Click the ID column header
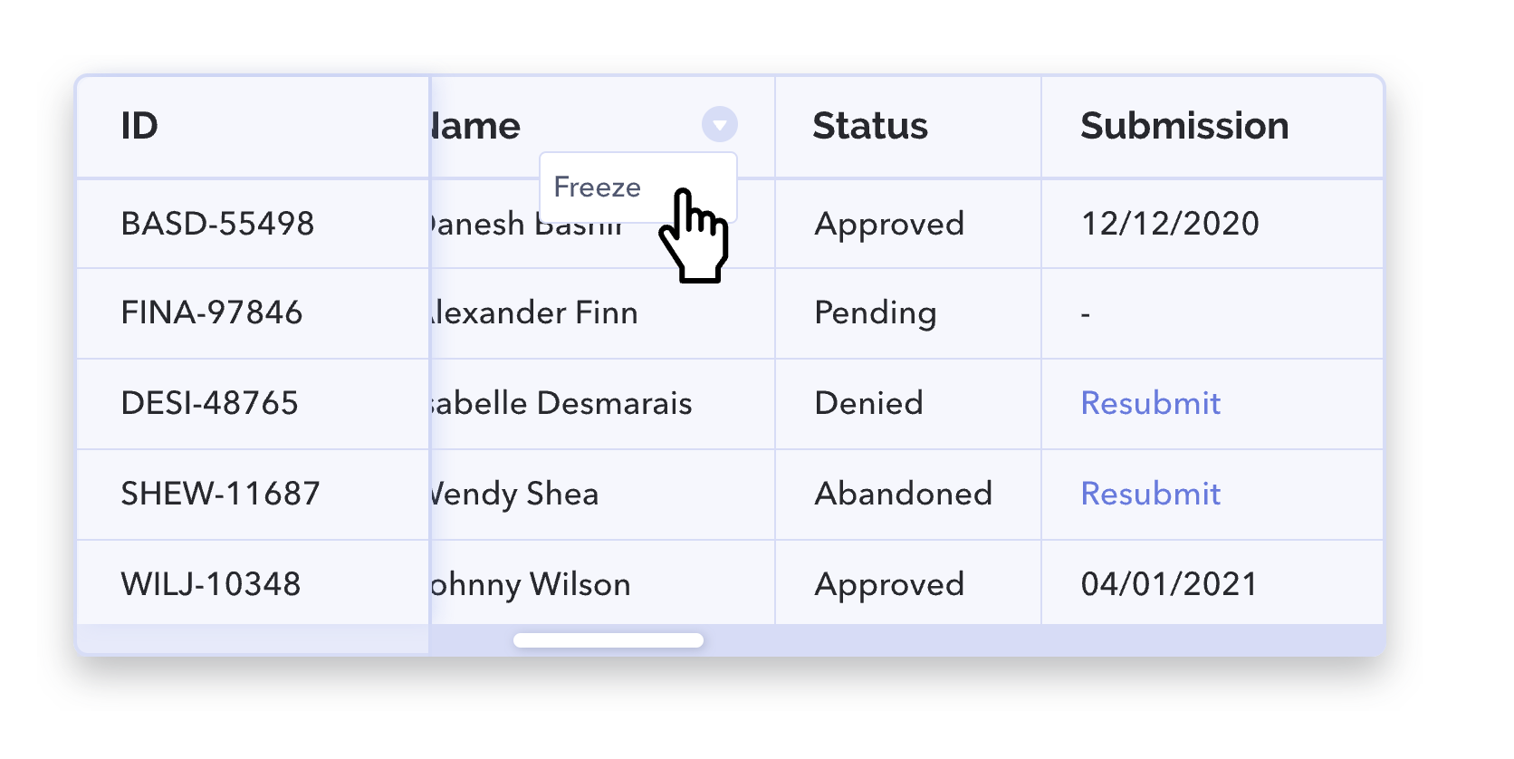This screenshot has height=759, width=1514. point(253,127)
